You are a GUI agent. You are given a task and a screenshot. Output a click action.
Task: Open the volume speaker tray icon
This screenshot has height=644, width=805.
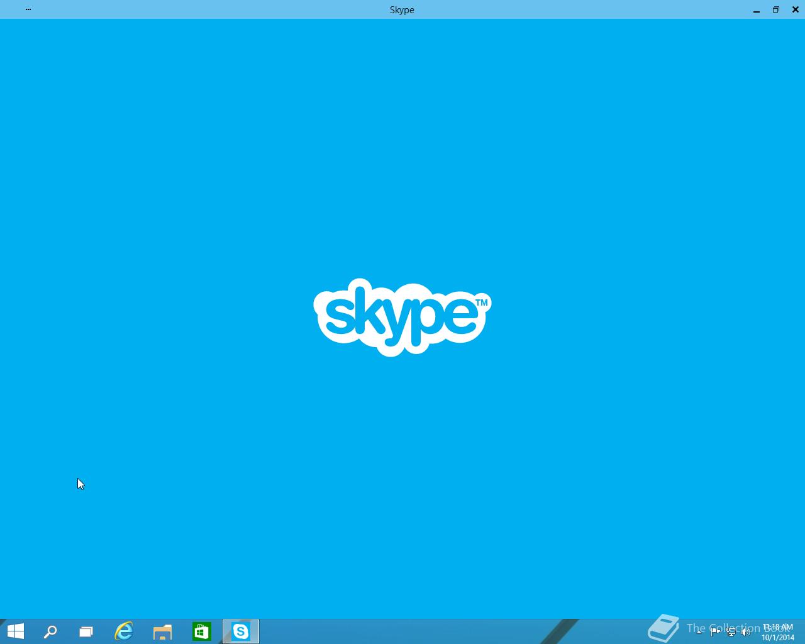(746, 632)
